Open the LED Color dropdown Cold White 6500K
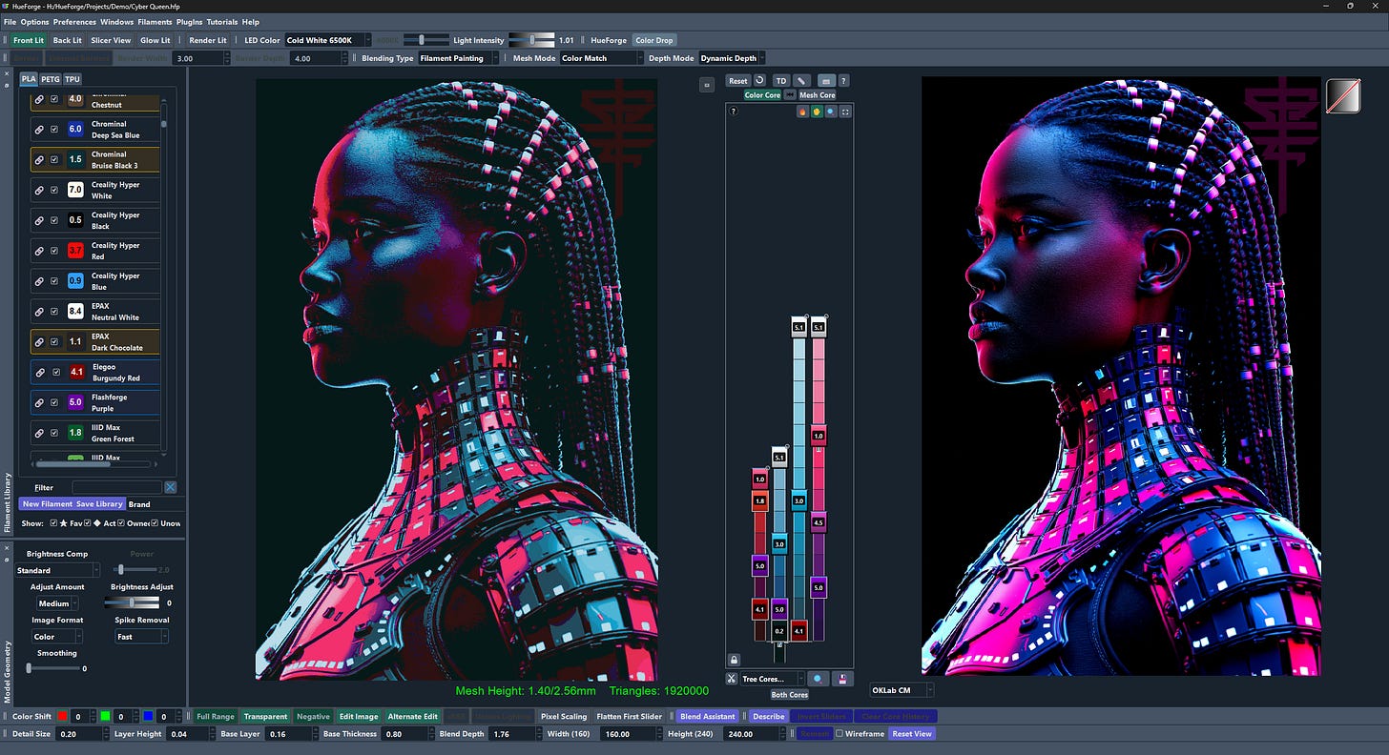The image size is (1389, 755). coord(326,40)
